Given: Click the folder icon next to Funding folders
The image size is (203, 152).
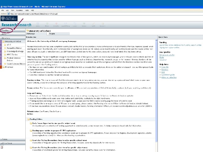Looking at the screenshot, I should pyautogui.click(x=28, y=119).
